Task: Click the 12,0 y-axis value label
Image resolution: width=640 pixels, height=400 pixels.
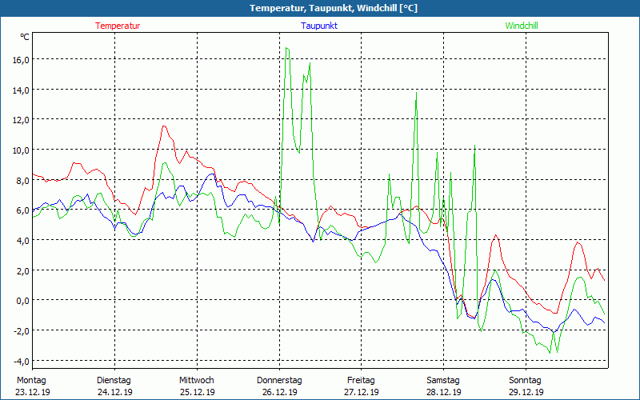Action: (20, 120)
